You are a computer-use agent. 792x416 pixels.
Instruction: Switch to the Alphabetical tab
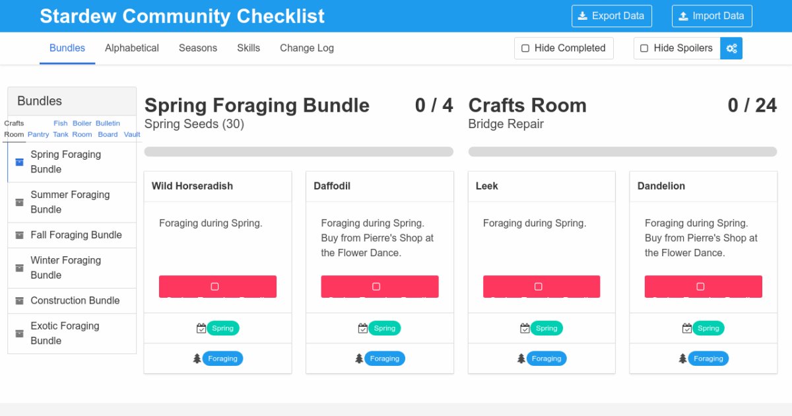pyautogui.click(x=132, y=48)
